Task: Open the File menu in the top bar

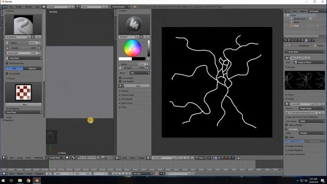Action: point(11,7)
